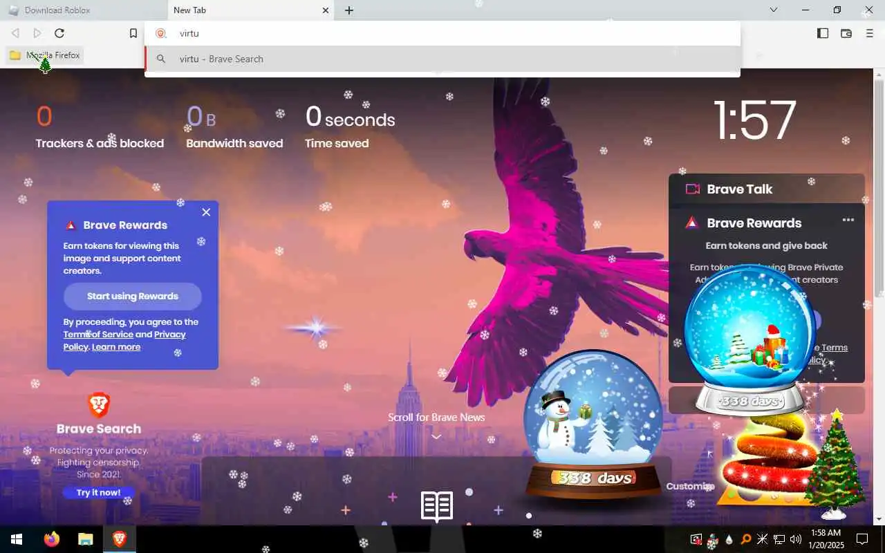The image size is (885, 553).
Task: Click the Time saved stat
Action: (350, 126)
